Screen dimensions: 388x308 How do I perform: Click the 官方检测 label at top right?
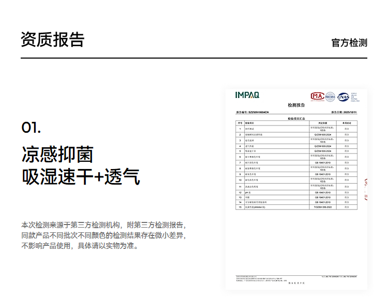(349, 43)
